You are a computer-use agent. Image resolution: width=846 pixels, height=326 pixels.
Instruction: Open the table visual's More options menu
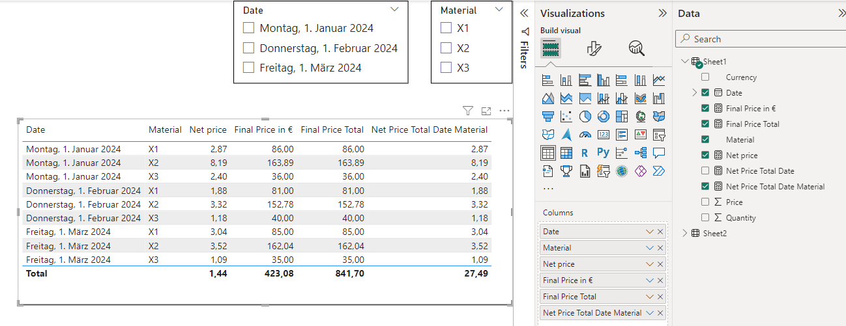(x=504, y=111)
